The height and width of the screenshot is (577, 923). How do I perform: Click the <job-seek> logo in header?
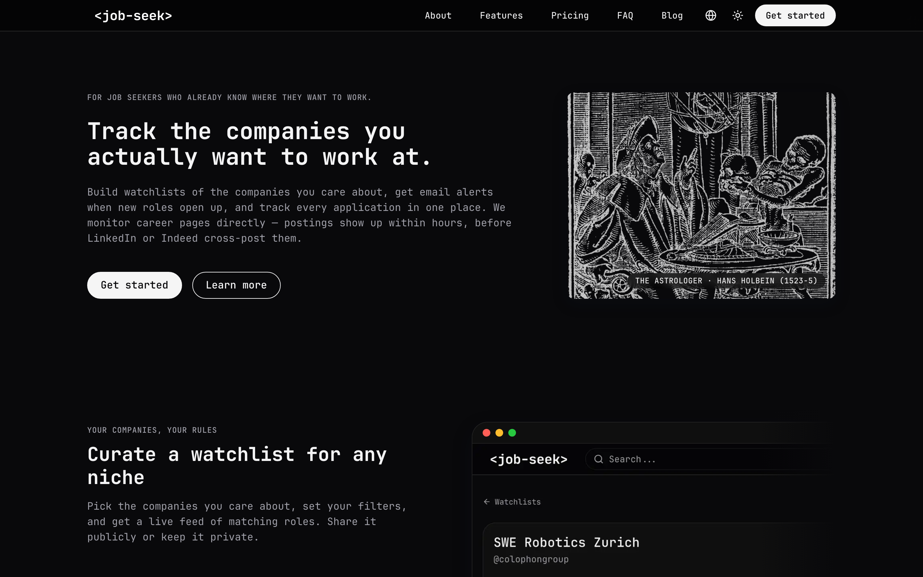pos(133,16)
